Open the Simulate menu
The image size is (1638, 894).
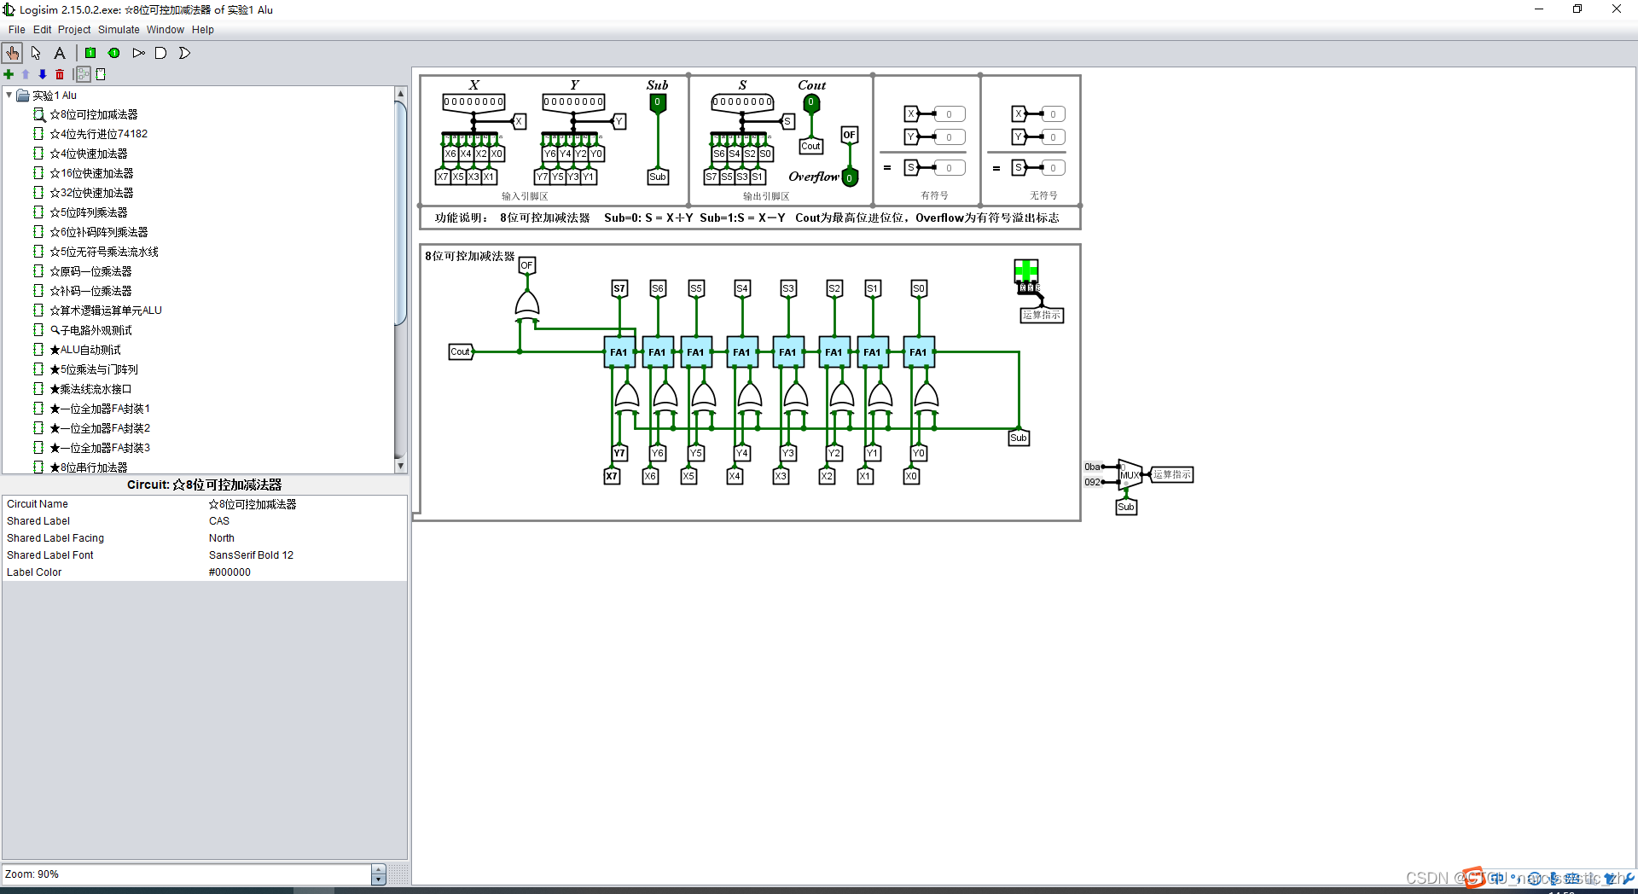[x=119, y=30]
